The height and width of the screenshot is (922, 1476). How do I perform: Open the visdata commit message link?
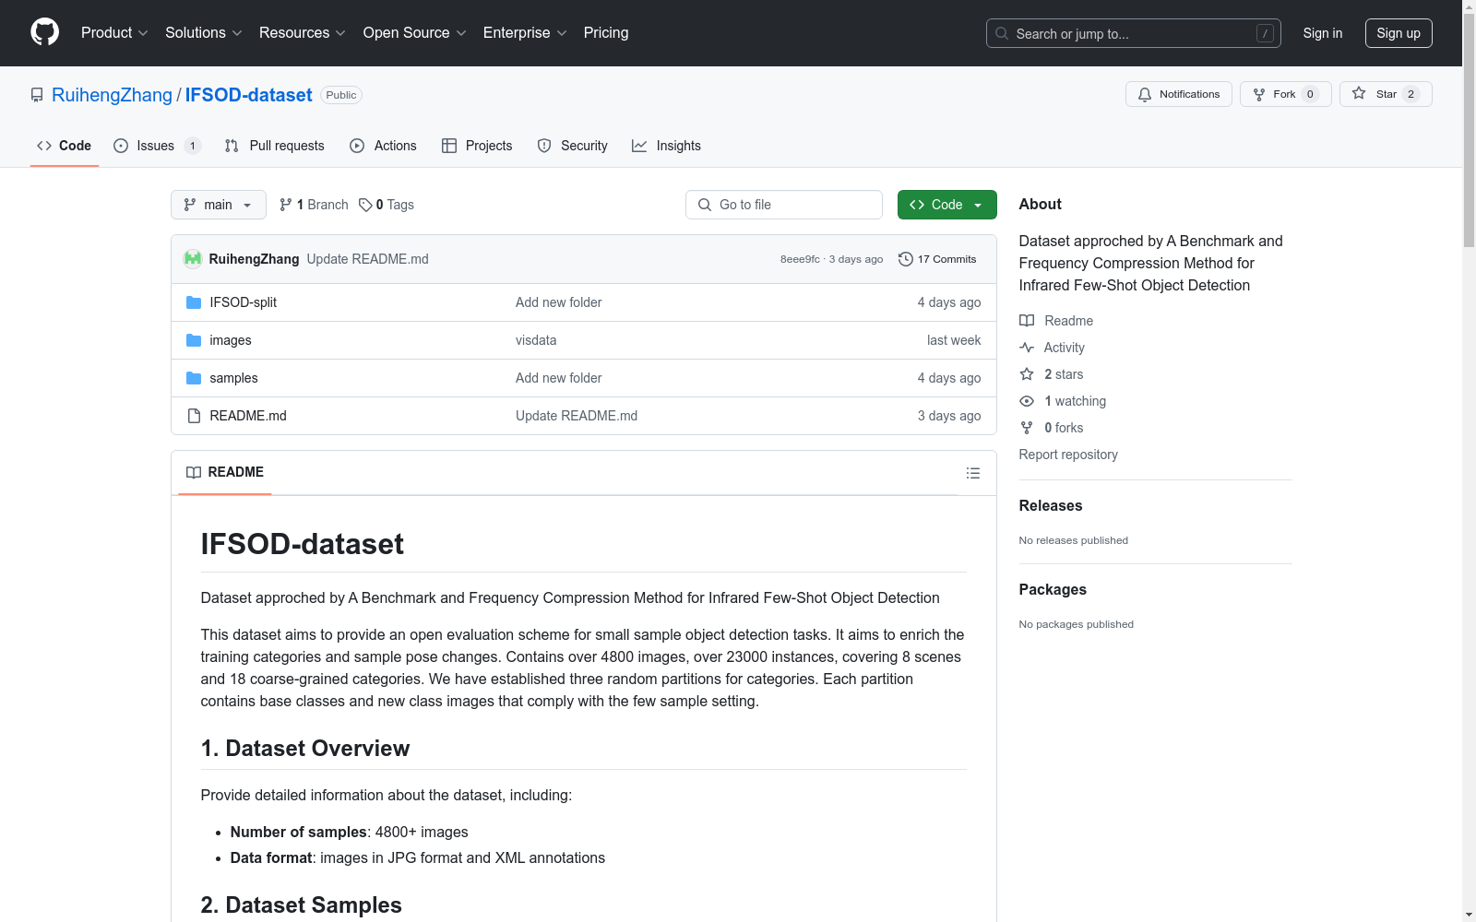[536, 340]
